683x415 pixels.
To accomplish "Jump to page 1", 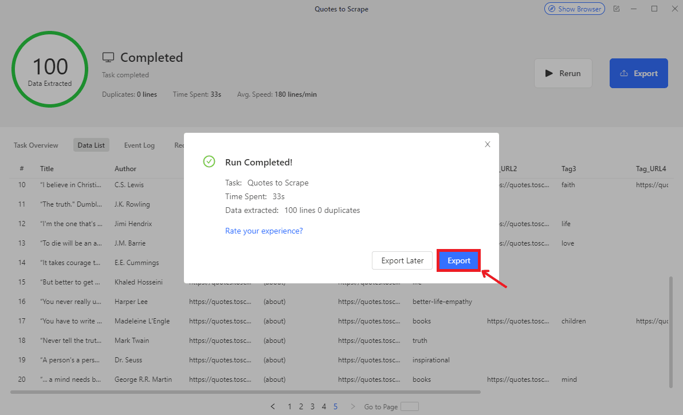I will 289,406.
